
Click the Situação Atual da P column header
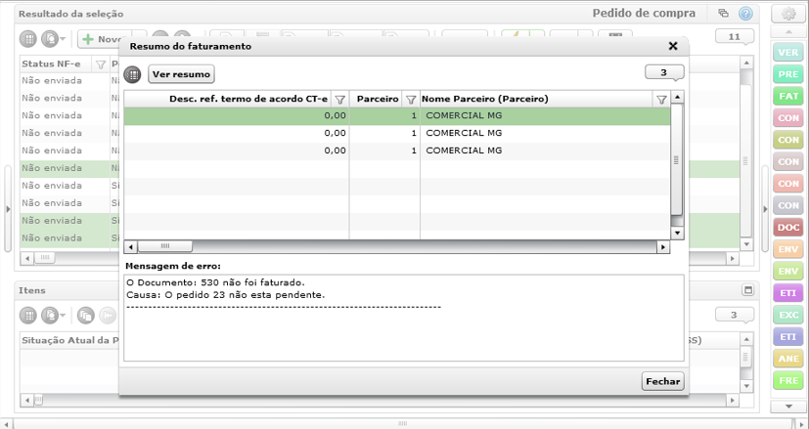tap(70, 340)
